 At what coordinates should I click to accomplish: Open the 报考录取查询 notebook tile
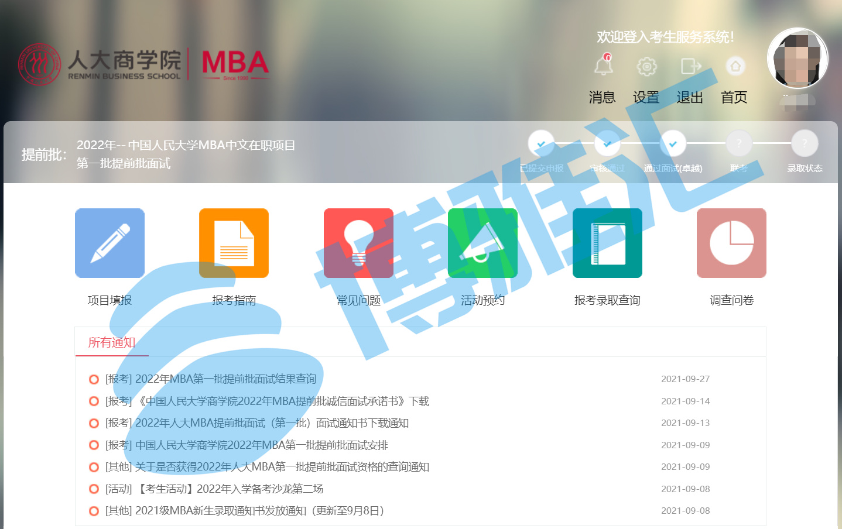pos(607,243)
